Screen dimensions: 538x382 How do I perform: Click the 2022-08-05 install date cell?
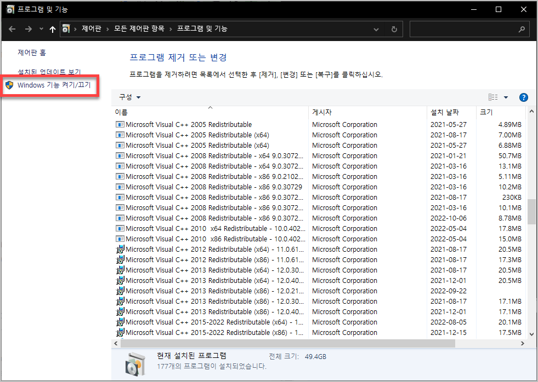tap(449, 322)
